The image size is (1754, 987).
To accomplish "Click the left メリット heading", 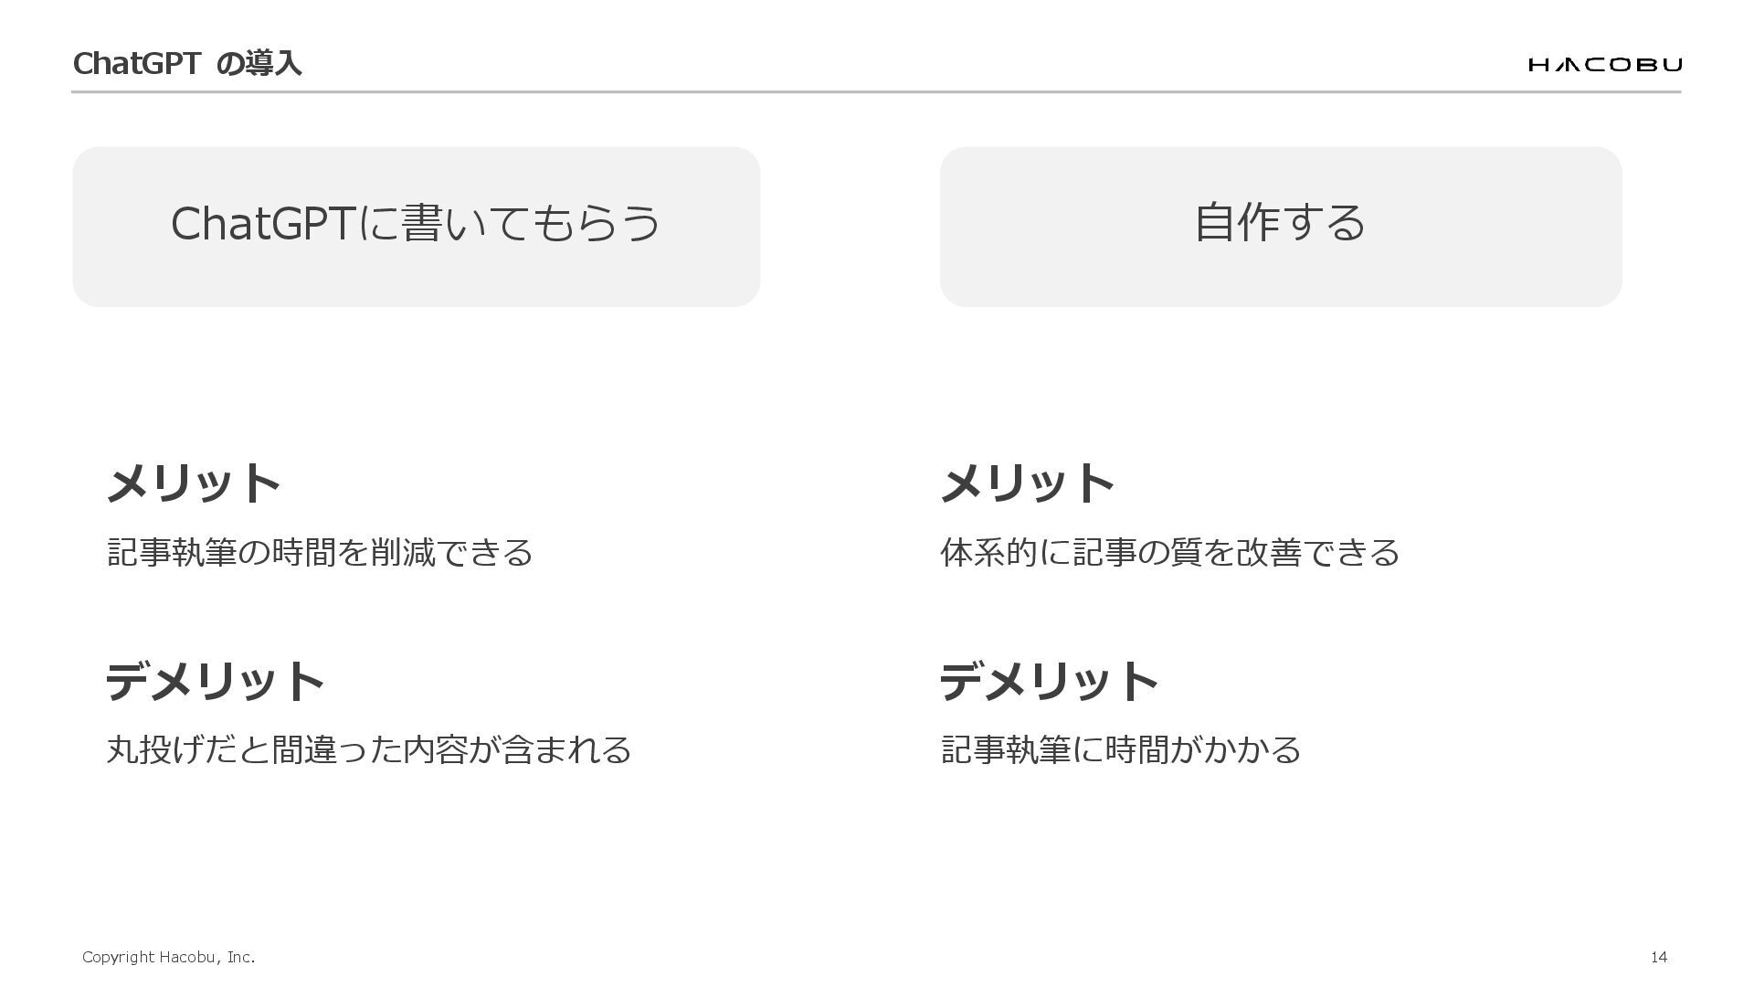I will pos(194,483).
